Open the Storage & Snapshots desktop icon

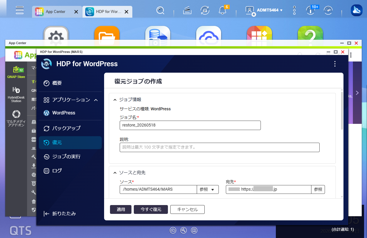click(x=158, y=33)
